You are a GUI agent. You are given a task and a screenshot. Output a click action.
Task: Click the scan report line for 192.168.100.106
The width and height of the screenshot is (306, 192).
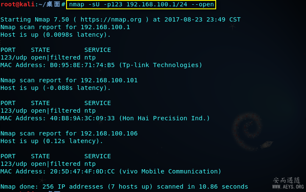[69, 133]
